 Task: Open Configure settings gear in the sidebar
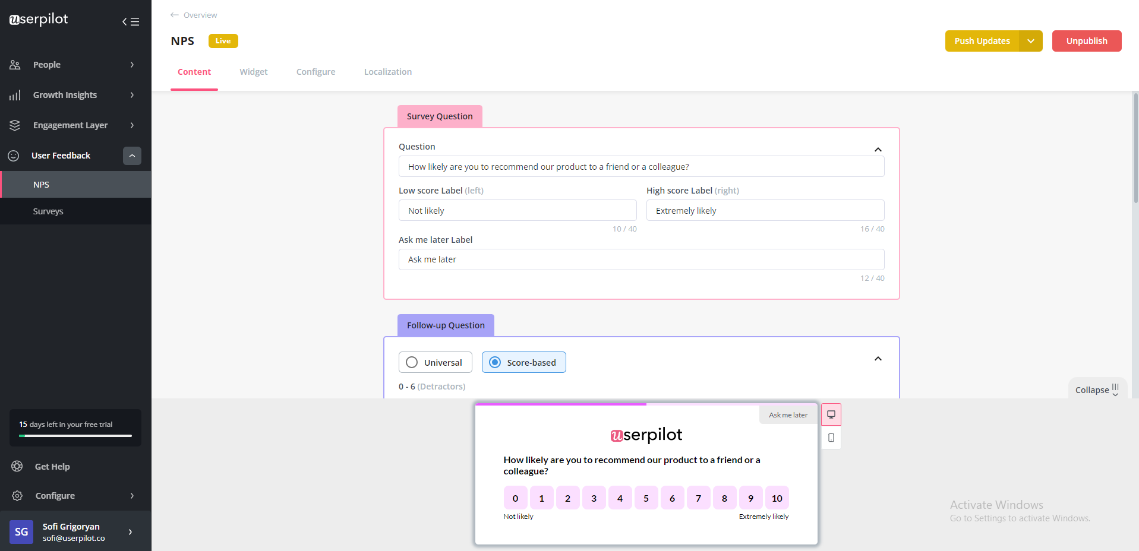click(x=17, y=496)
